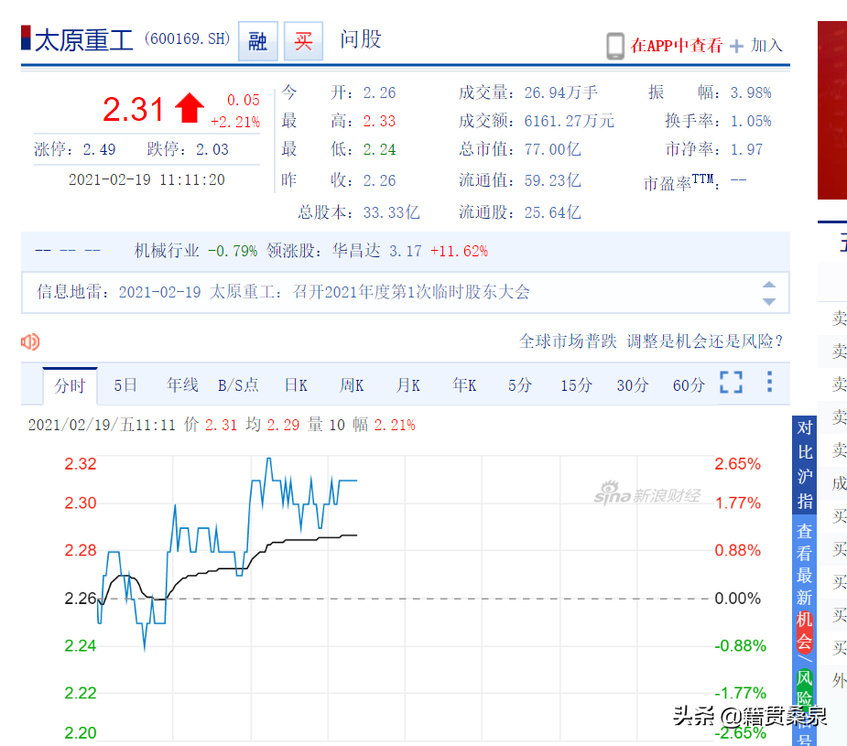Click the plus icon to add 加入
This screenshot has width=847, height=746.
coord(736,46)
